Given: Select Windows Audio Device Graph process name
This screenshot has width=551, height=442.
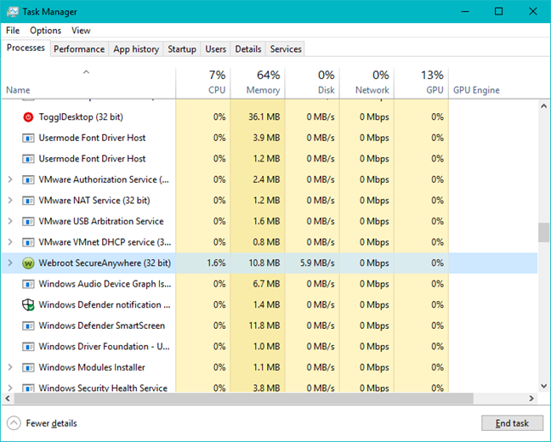Looking at the screenshot, I should point(105,284).
